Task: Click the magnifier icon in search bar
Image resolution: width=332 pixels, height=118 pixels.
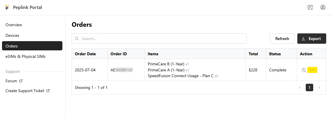Action: [77, 39]
